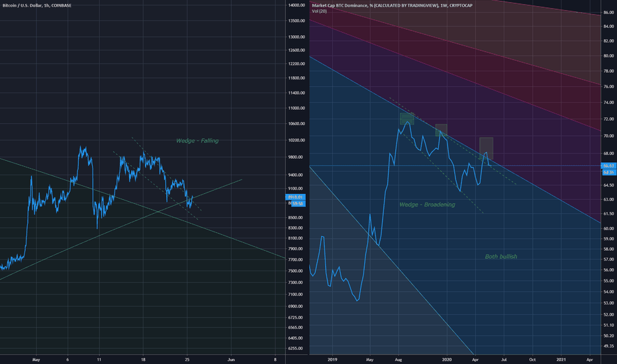617x364 pixels.
Task: Click the 53.00 dominance axis label
Action: [x=609, y=302]
